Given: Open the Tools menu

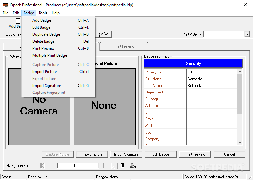Looking at the screenshot, I should 43,13.
